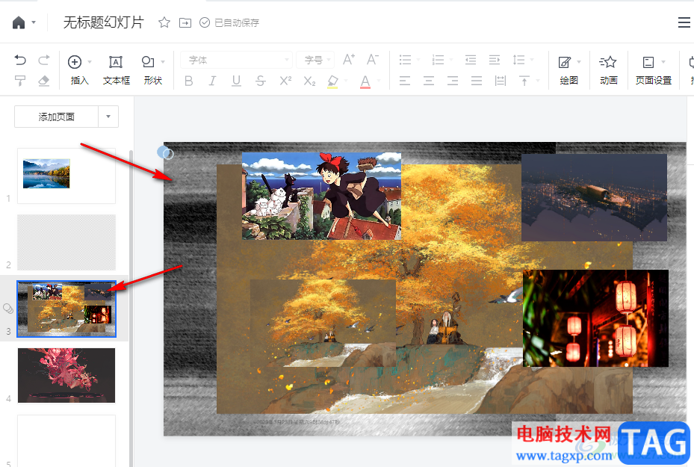Expand the Shape dropdown arrow
Screen dimensions: 694x467
(163, 62)
